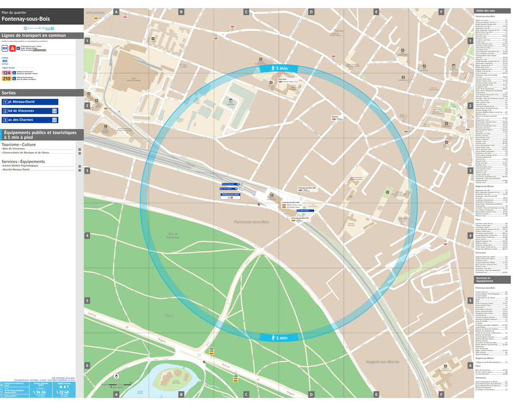Click the 'Index des rues' header
The image size is (513, 406).
485,11
